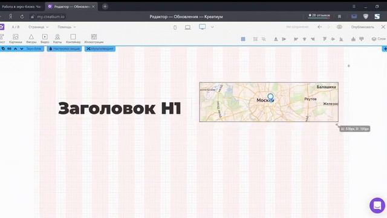
Task: Align elements to the right
Action: tap(313, 39)
